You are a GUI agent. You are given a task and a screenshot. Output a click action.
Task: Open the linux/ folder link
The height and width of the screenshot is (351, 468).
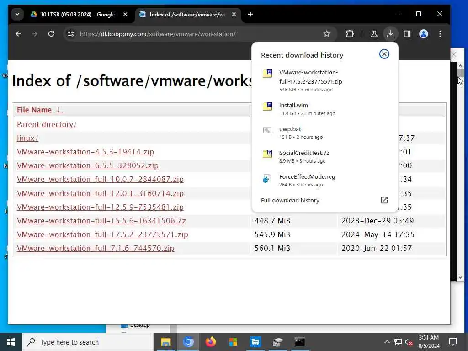(27, 138)
